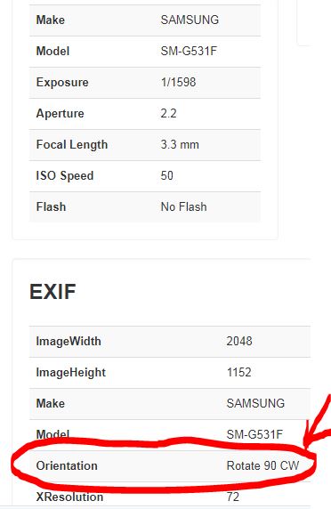Select the SAMSUNG value in top table
Screen dimensions: 331x509
click(190, 20)
